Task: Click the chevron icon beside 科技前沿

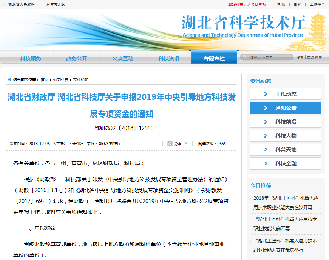Action: (x=266, y=122)
